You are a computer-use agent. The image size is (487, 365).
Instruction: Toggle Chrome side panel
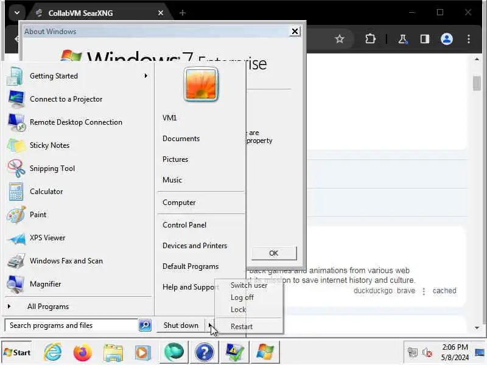click(x=424, y=39)
